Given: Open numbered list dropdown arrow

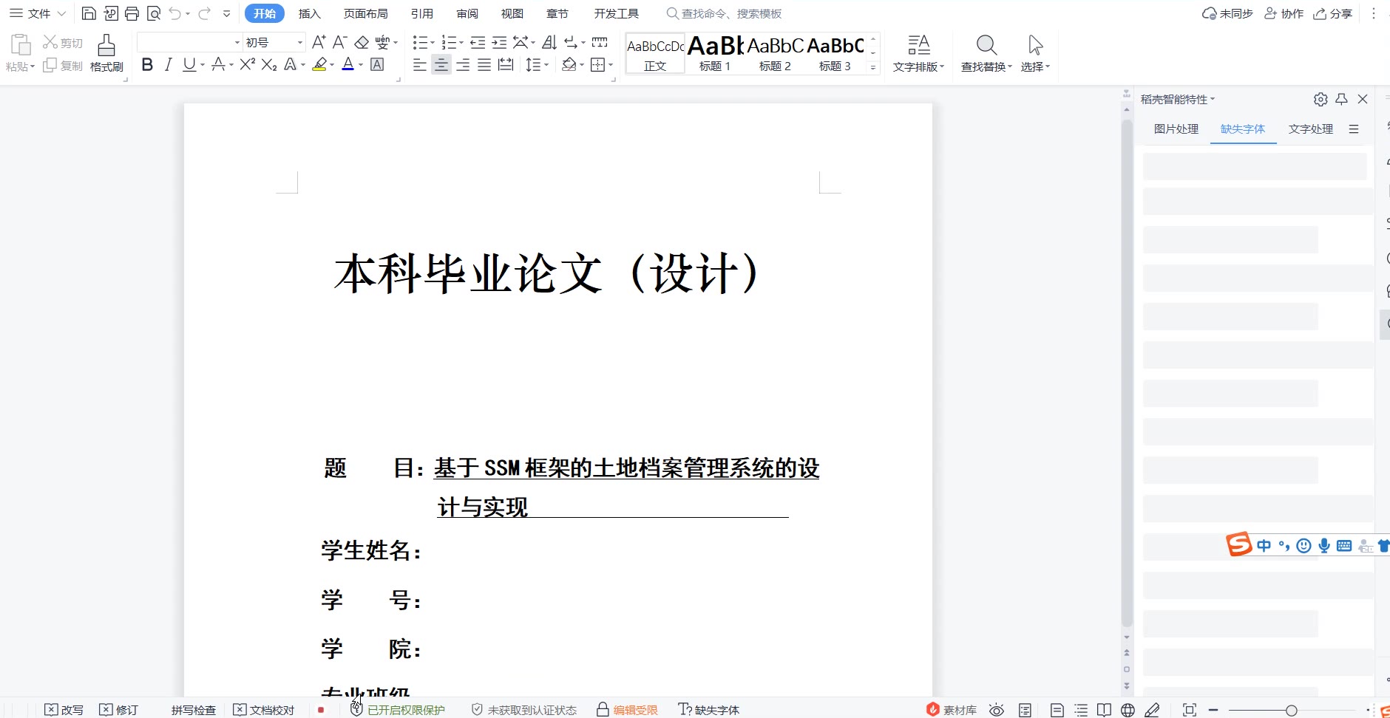Looking at the screenshot, I should 461,42.
